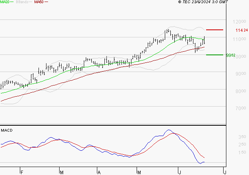Image resolution: width=249 pixels, height=175 pixels.
Task: Click the 350 MACD axis label
Action: click(242, 137)
